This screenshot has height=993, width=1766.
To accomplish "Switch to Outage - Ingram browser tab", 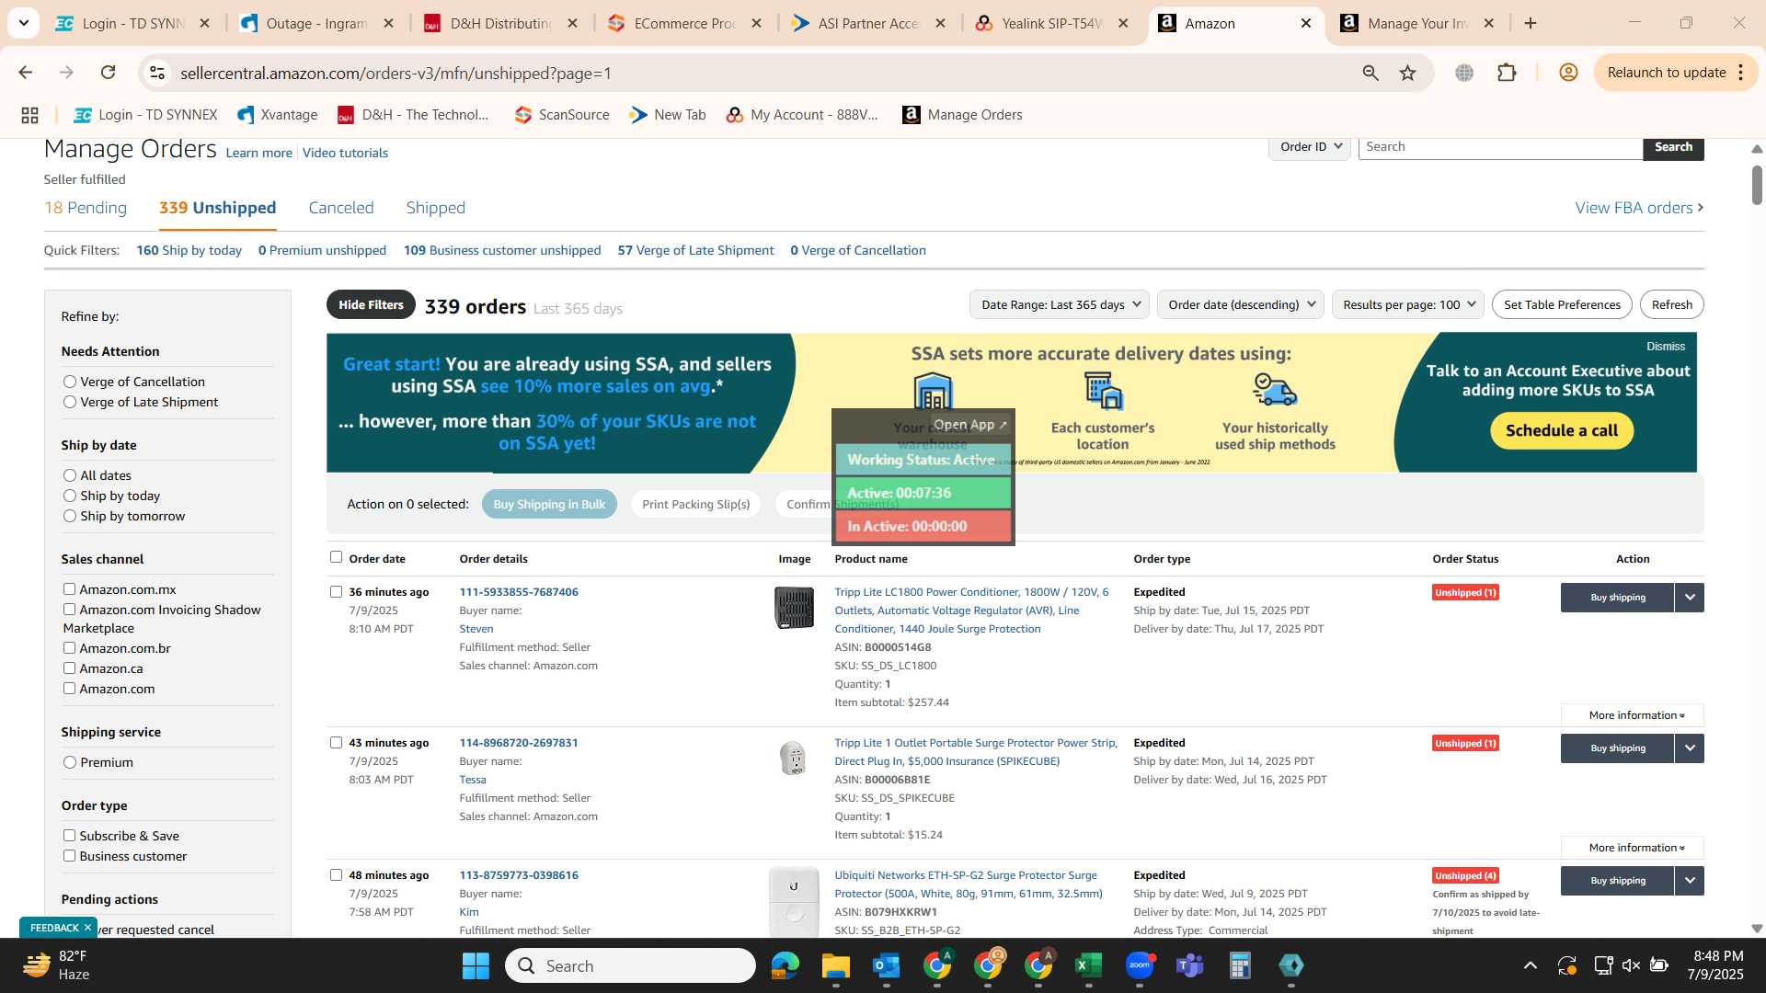I will tap(316, 23).
